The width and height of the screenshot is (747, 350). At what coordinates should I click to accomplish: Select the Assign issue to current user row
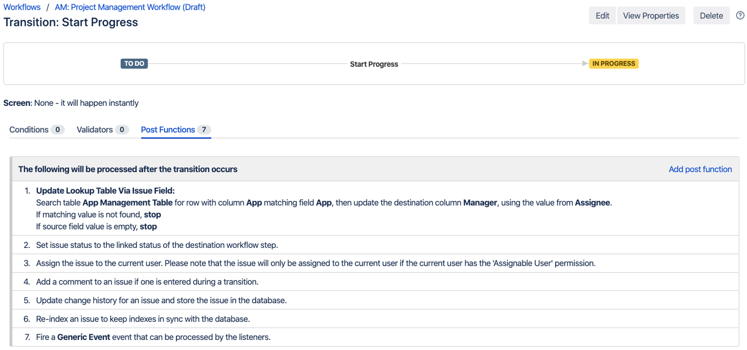click(315, 263)
